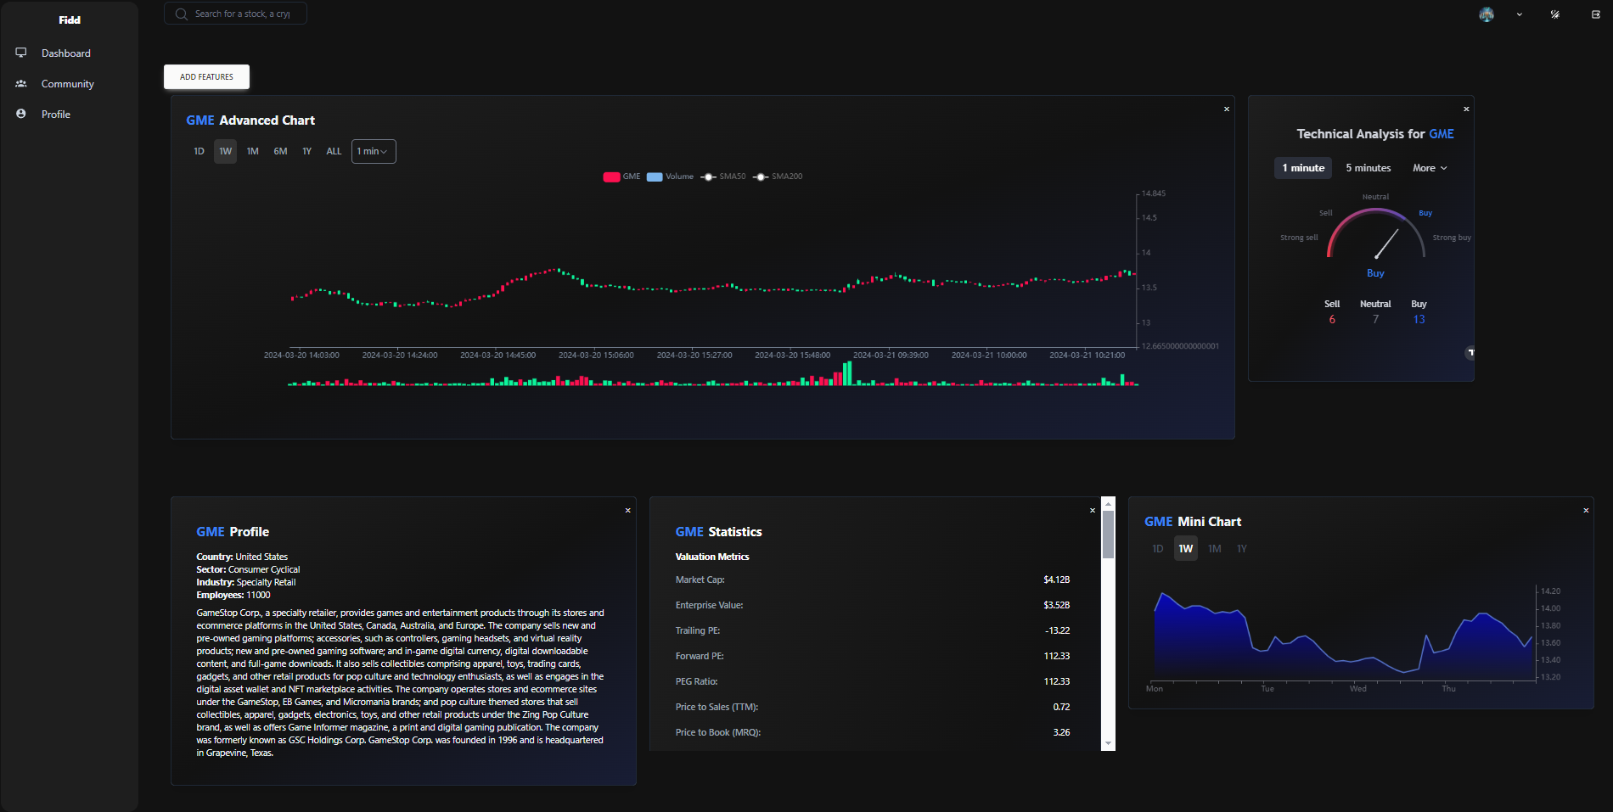The height and width of the screenshot is (812, 1613).
Task: Click the Statistics panel scrollbar thumb
Action: [1108, 535]
